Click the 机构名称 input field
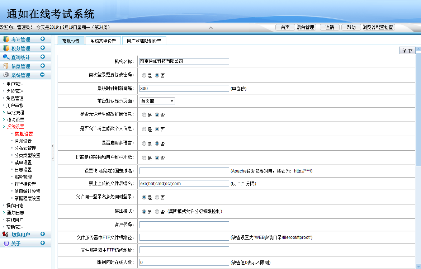The image size is (421, 269). tap(184, 61)
